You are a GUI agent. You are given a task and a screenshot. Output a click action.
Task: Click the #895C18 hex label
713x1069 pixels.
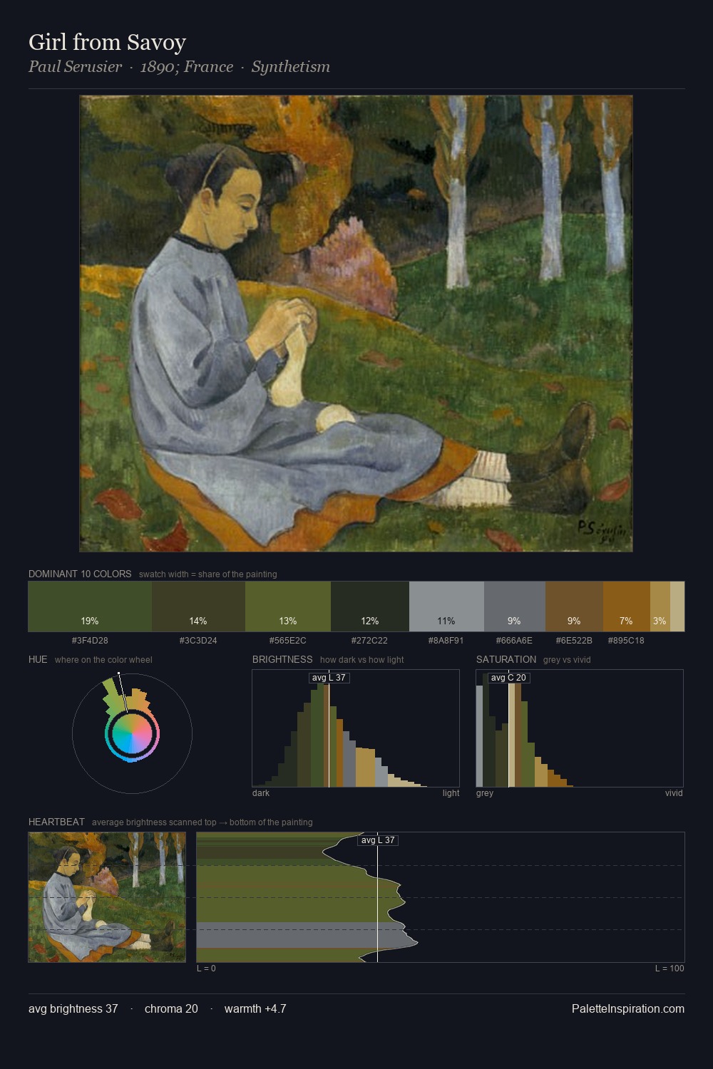626,641
